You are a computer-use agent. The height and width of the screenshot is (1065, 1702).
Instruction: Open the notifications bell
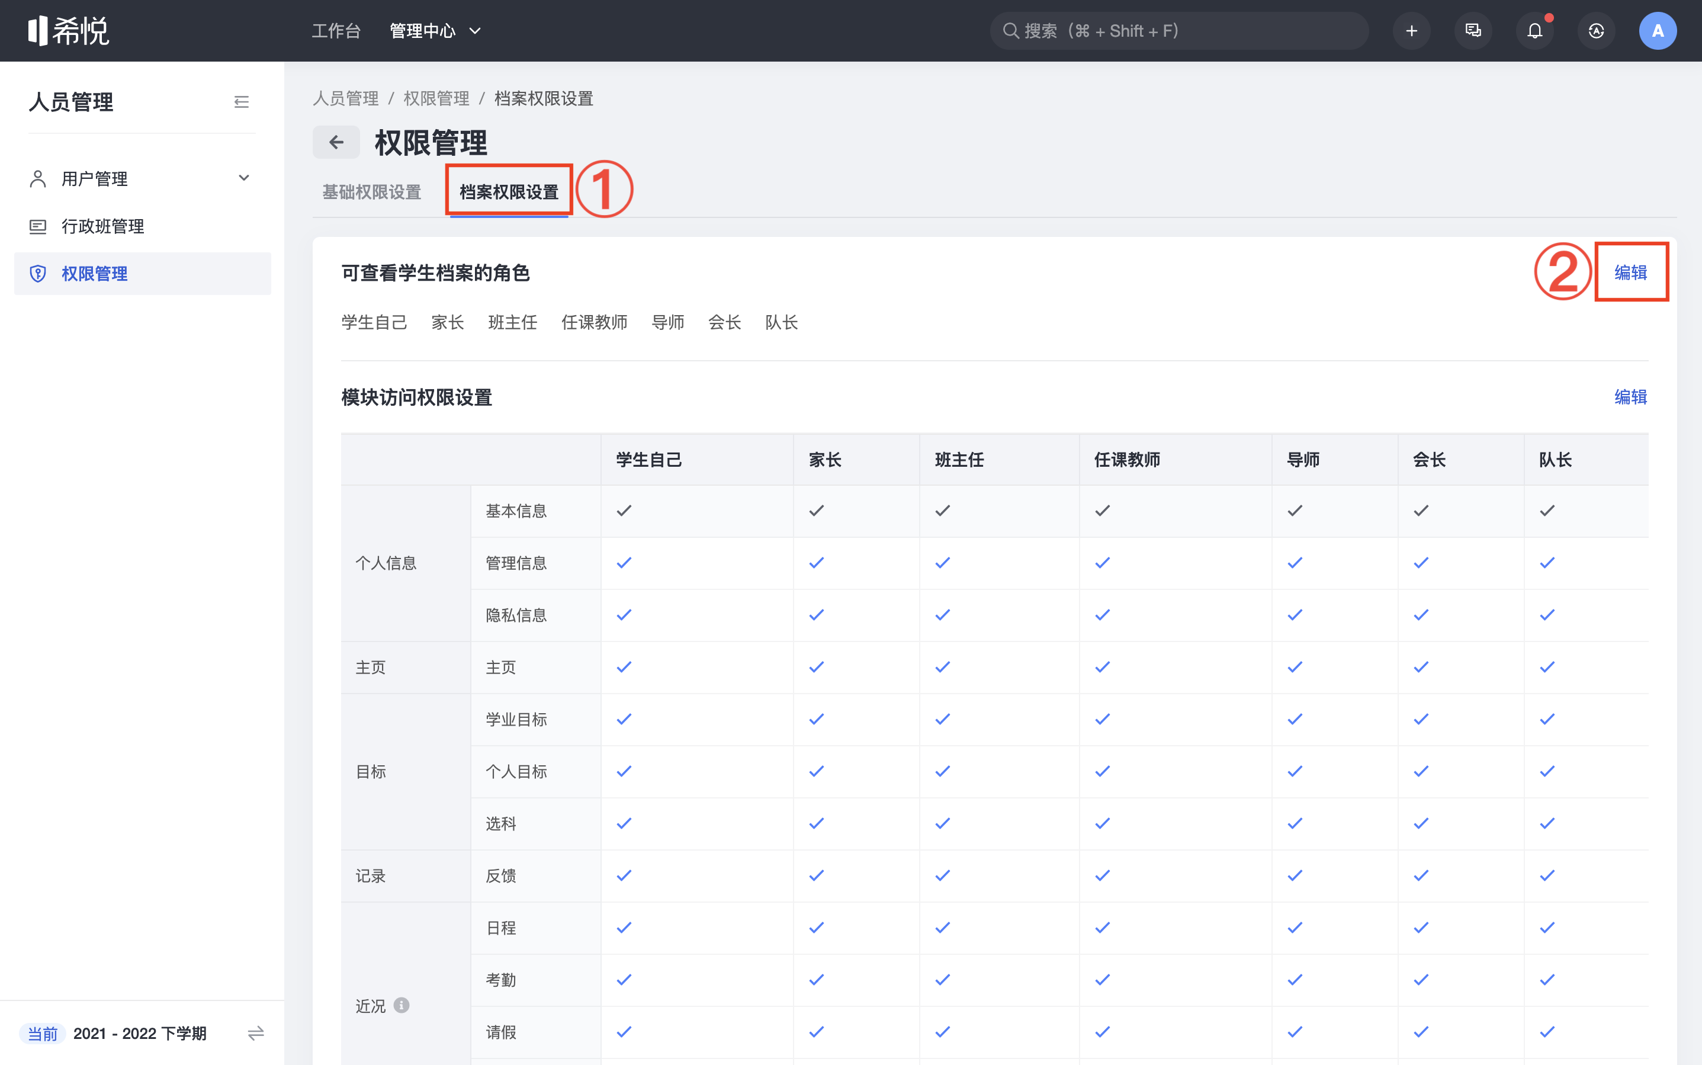coord(1534,31)
